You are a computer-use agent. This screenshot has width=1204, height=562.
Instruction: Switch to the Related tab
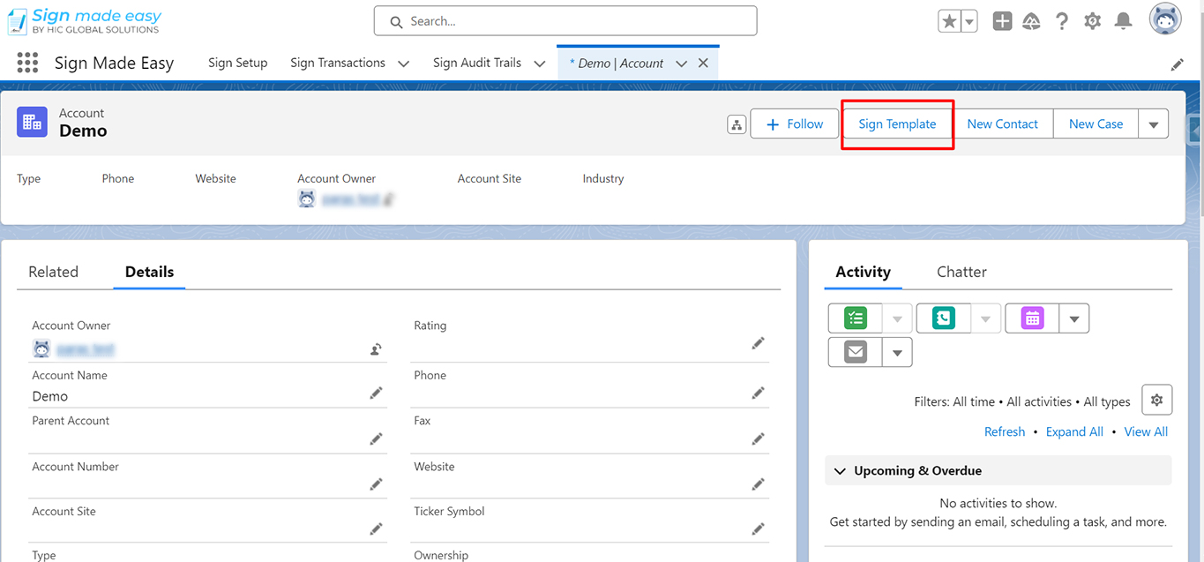(54, 272)
